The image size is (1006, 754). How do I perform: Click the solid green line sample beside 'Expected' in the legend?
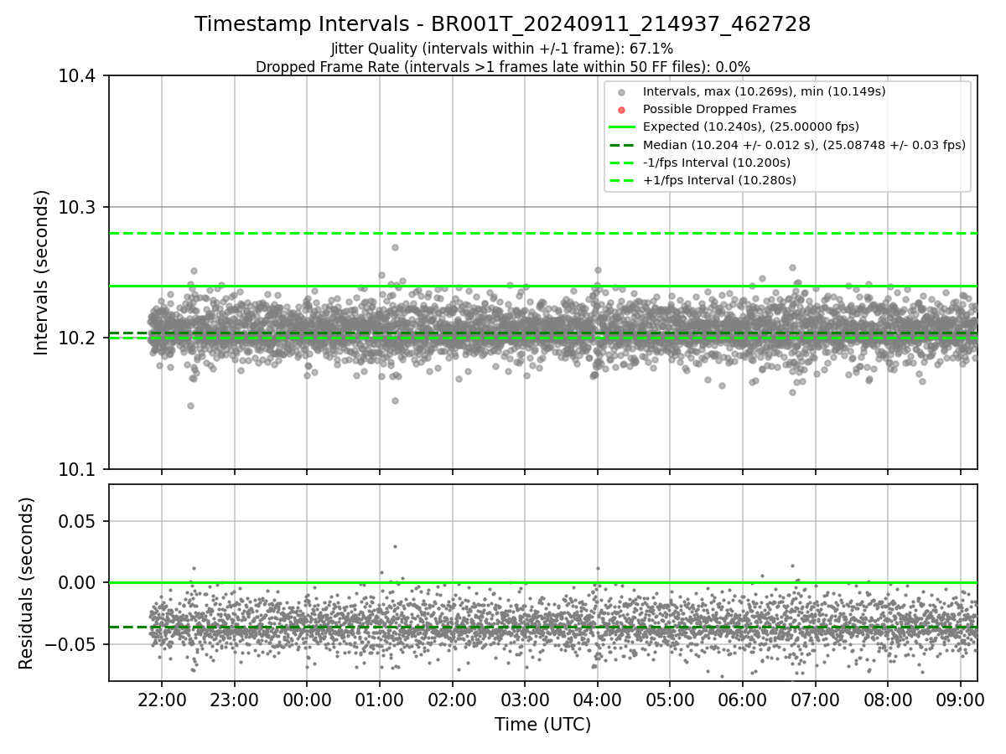click(621, 127)
